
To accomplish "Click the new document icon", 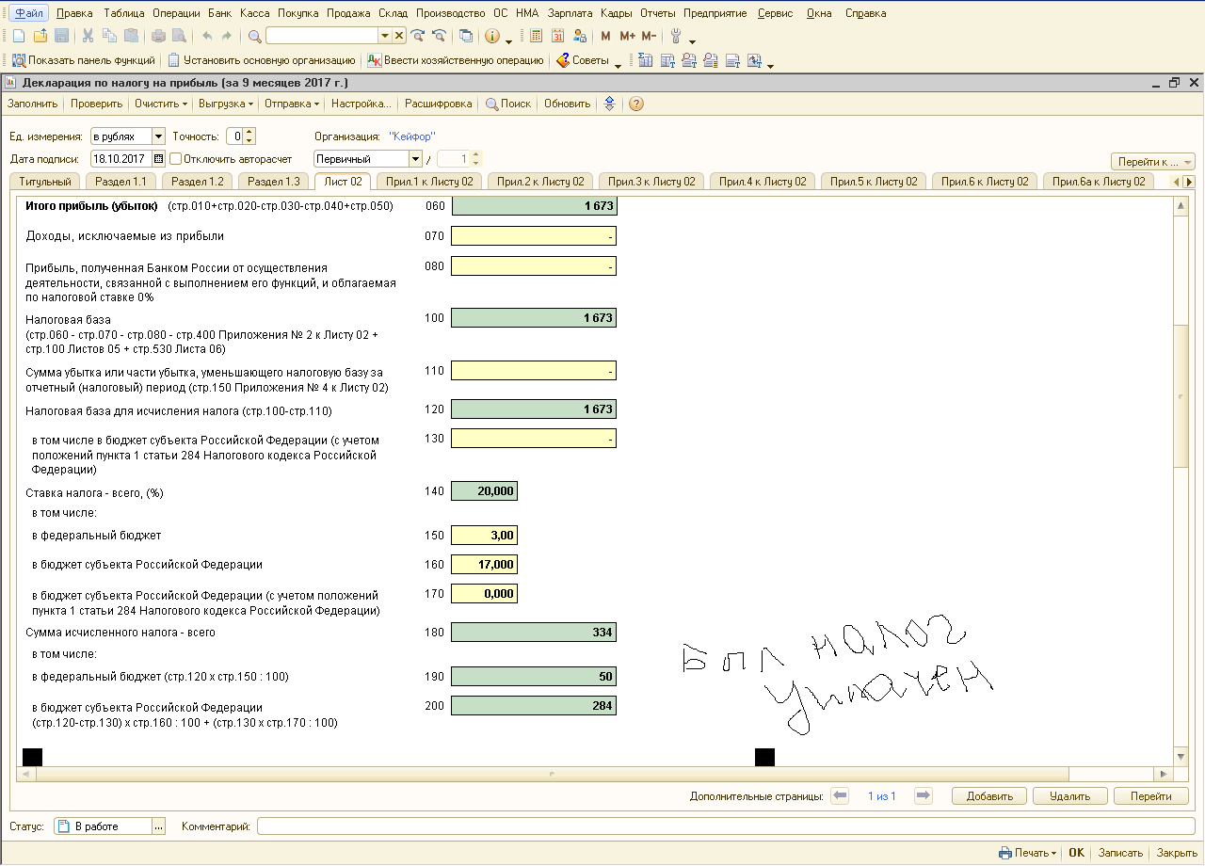I will point(19,36).
